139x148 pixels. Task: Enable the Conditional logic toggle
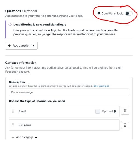(129, 13)
